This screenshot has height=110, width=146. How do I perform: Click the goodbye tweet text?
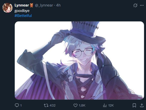click(x=22, y=11)
